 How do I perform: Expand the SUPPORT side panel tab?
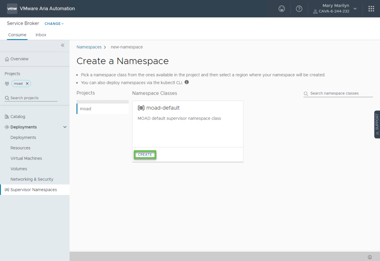click(x=377, y=124)
